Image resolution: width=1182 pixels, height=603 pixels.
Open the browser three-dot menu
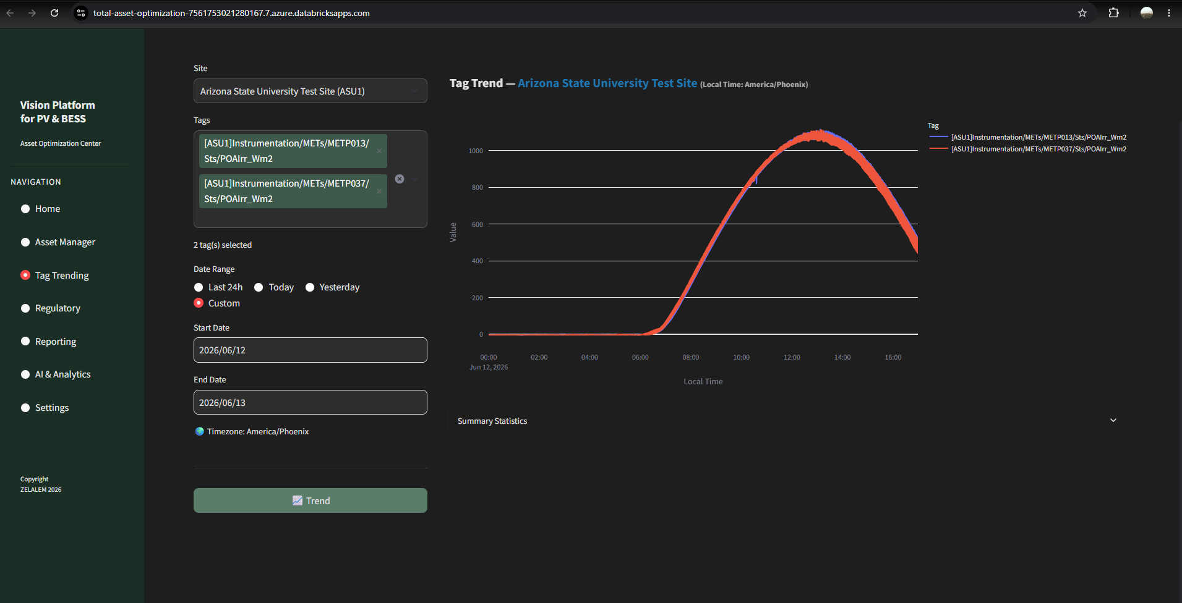(1168, 13)
